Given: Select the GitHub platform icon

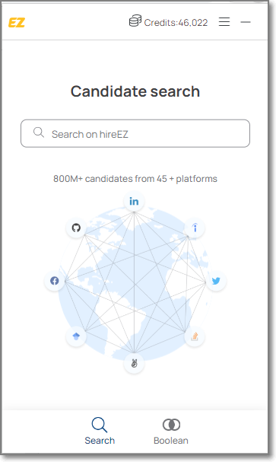Looking at the screenshot, I should coord(76,228).
